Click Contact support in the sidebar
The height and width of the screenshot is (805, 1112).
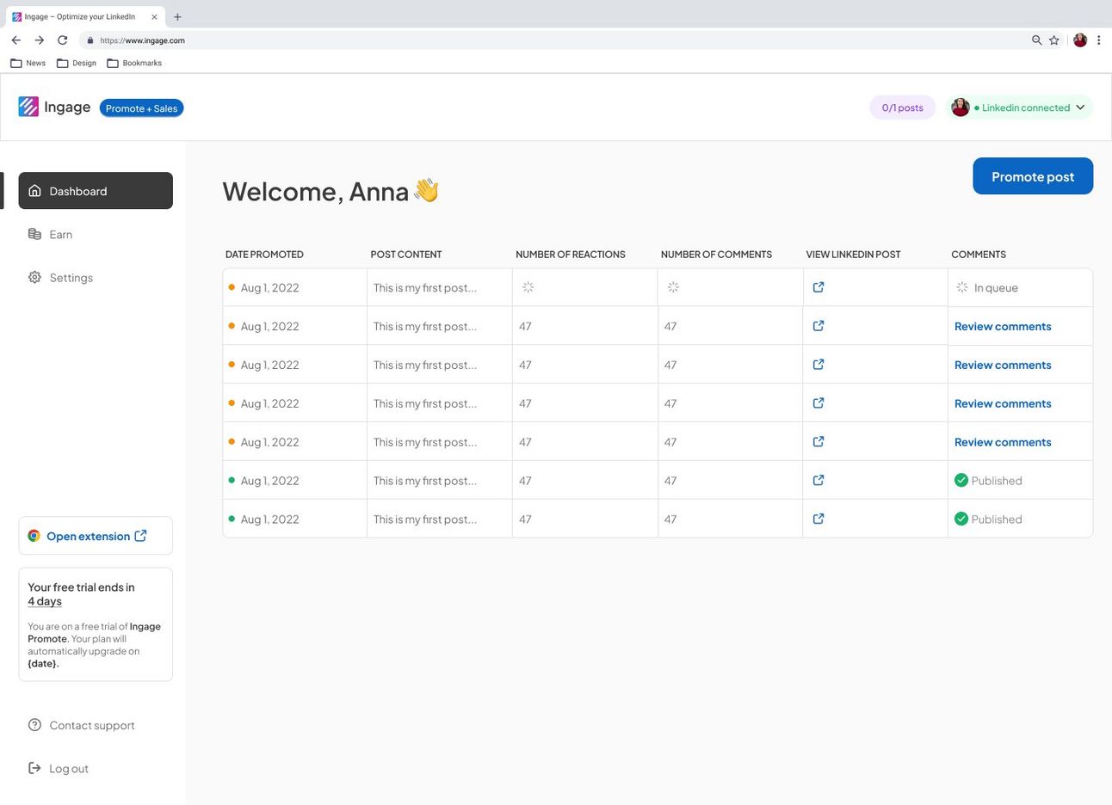pyautogui.click(x=91, y=725)
